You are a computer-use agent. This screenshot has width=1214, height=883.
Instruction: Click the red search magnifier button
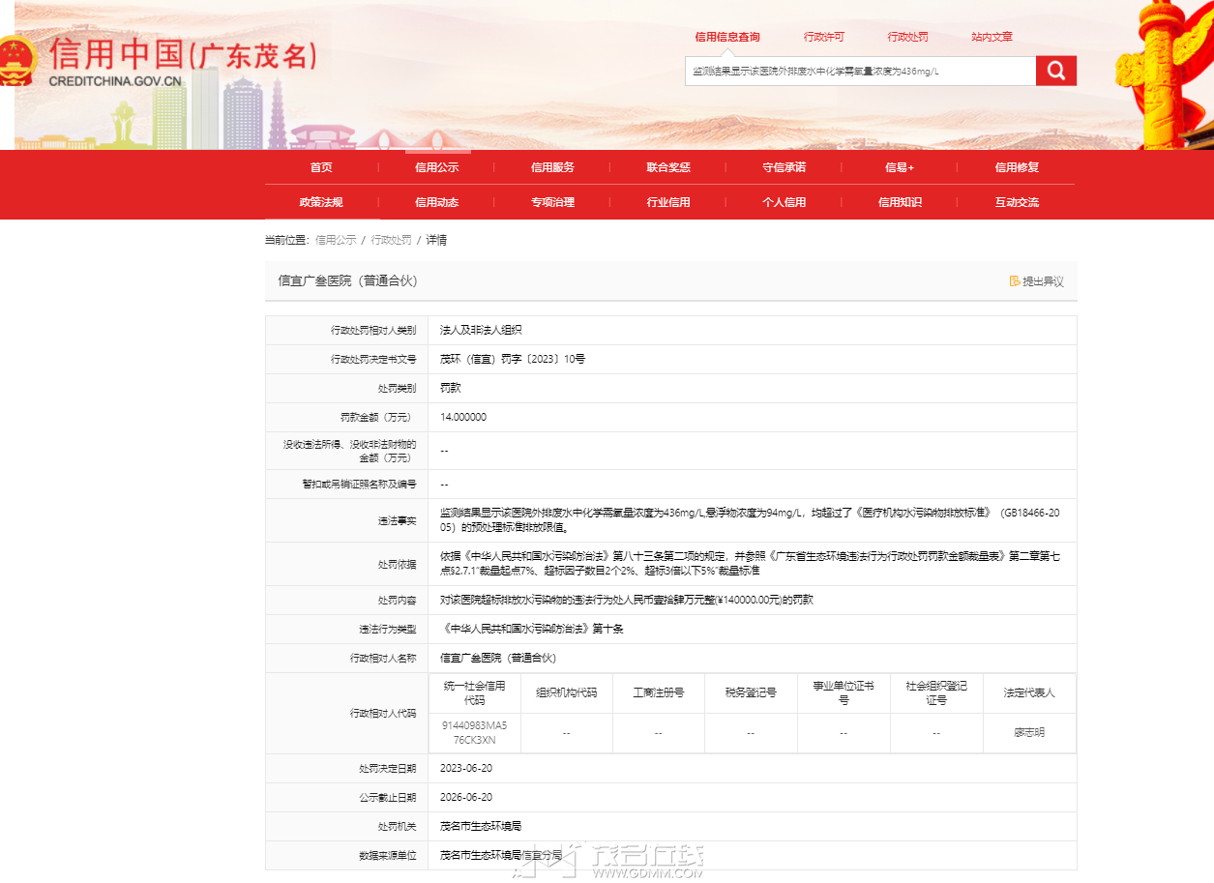(x=1055, y=71)
